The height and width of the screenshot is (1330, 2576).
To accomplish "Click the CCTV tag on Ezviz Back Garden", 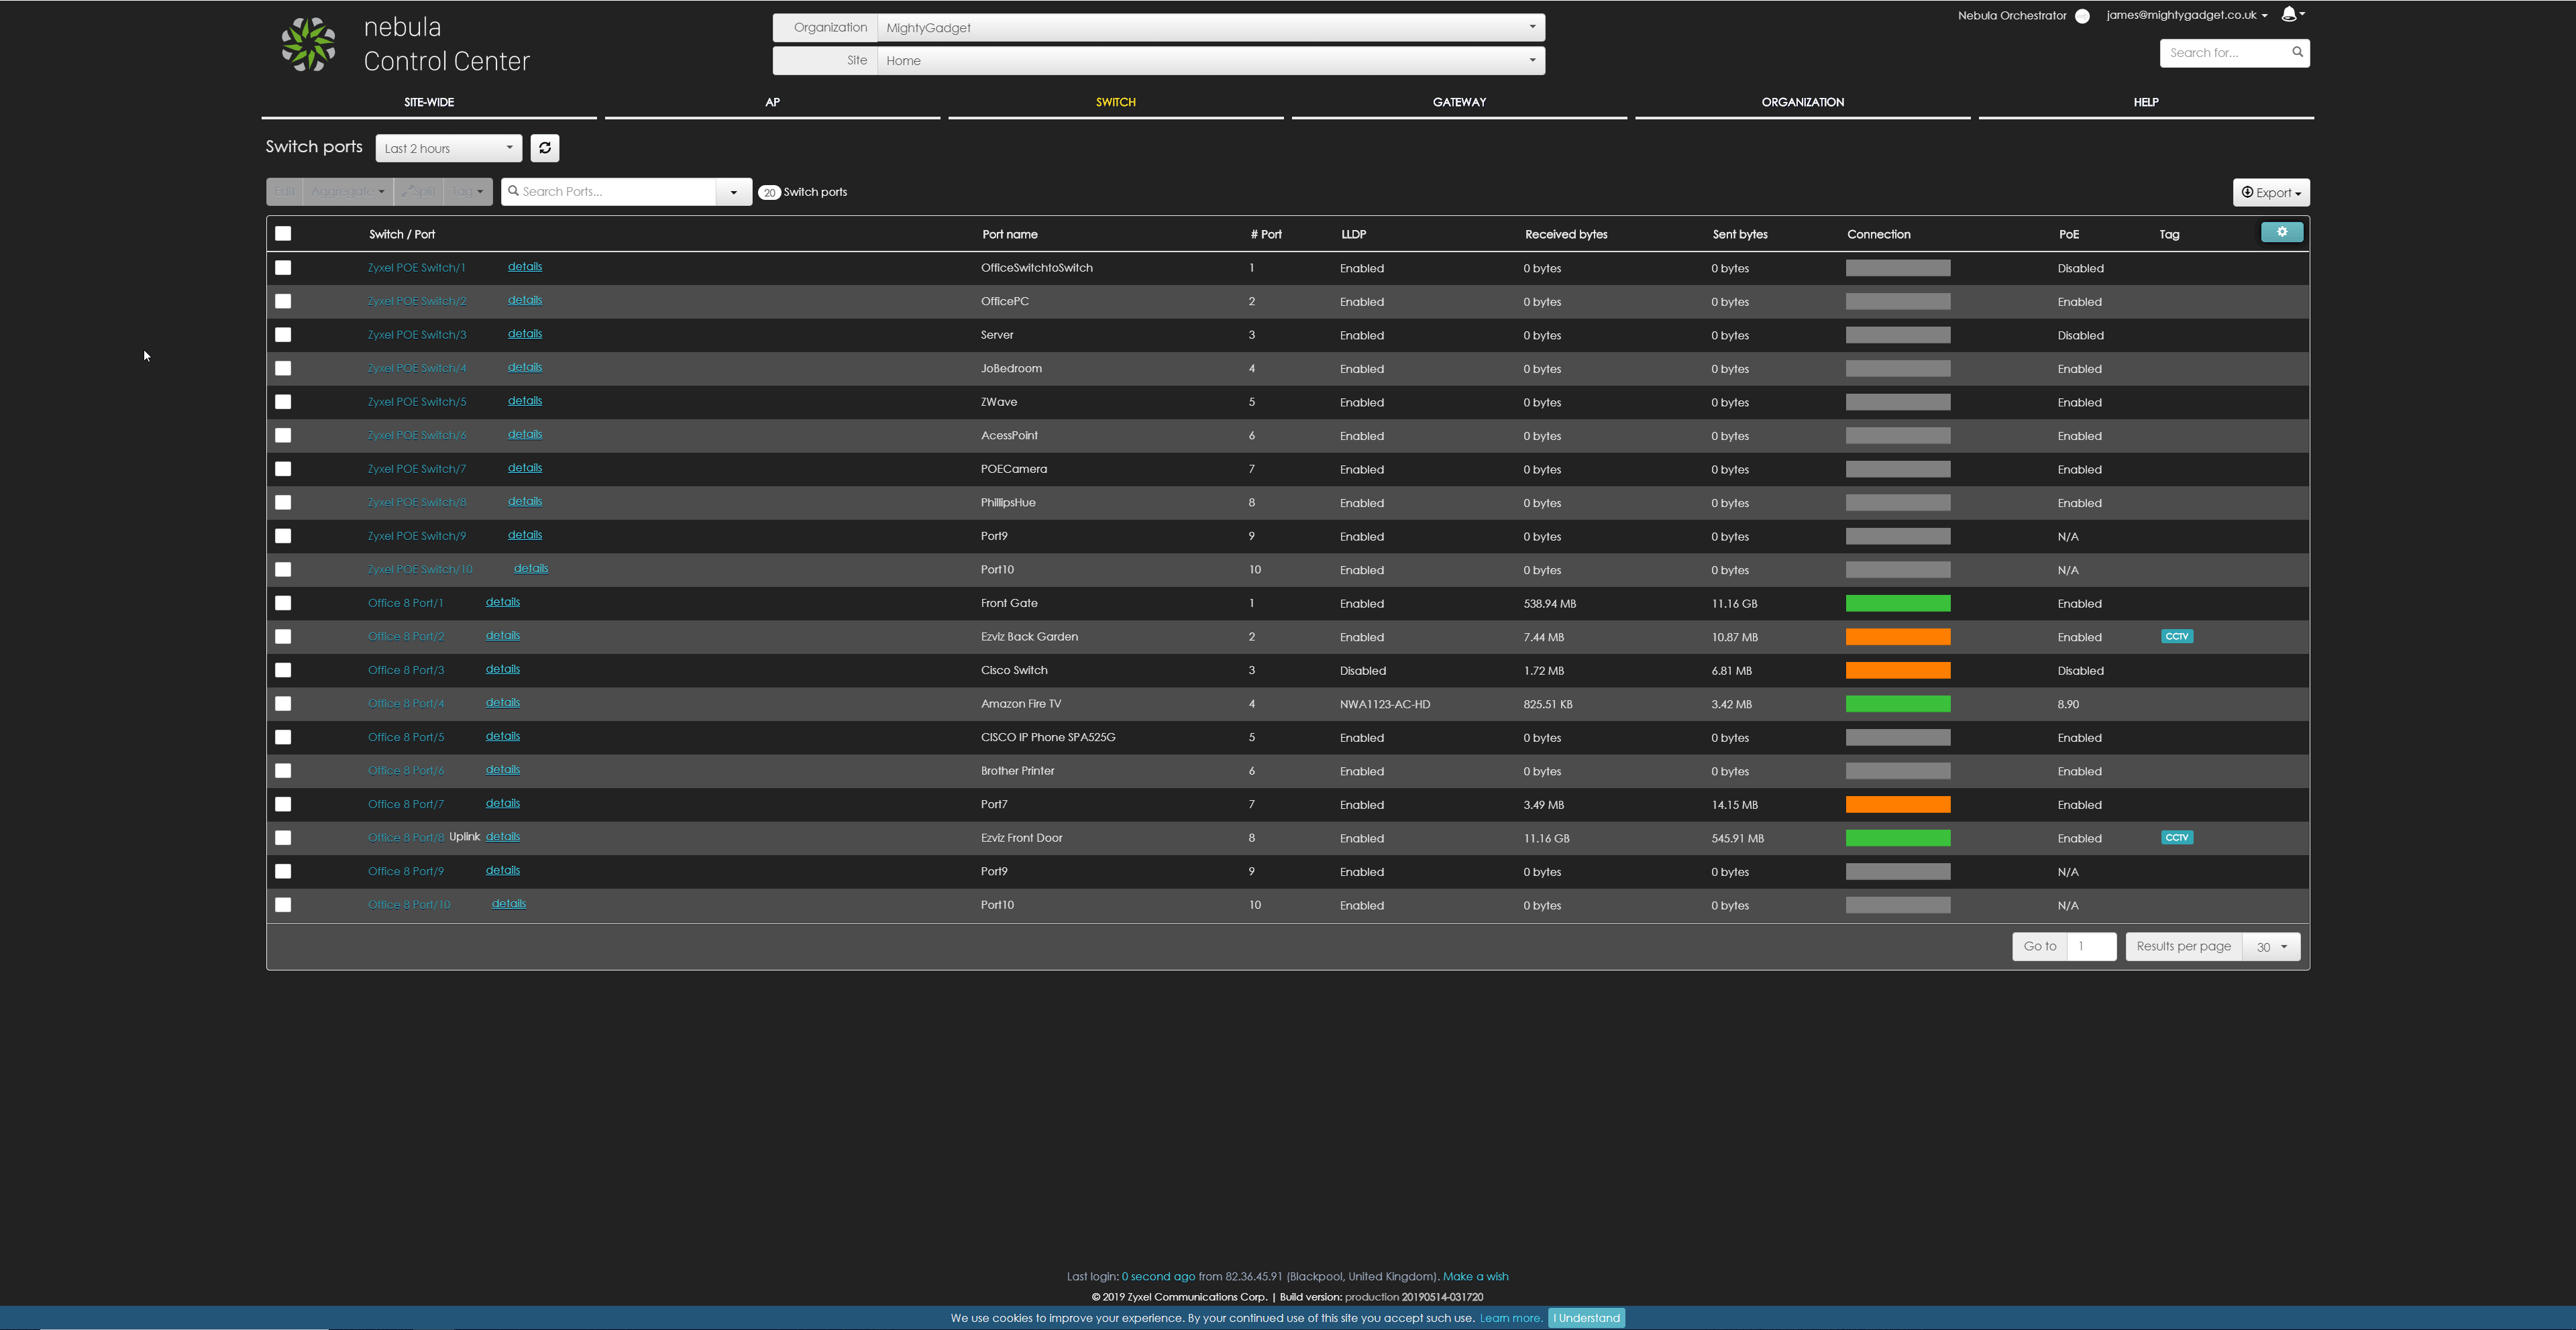I will pyautogui.click(x=2176, y=636).
